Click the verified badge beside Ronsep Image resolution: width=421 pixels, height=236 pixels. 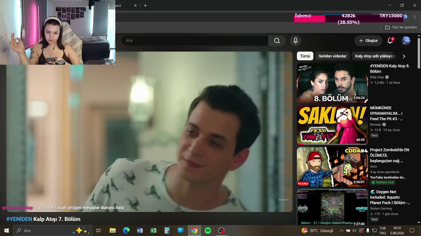tap(384, 125)
